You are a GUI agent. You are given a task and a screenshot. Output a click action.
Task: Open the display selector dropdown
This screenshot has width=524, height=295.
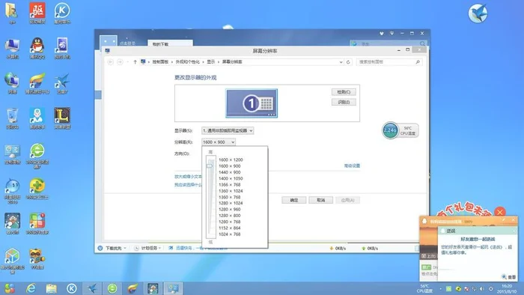[x=228, y=130]
